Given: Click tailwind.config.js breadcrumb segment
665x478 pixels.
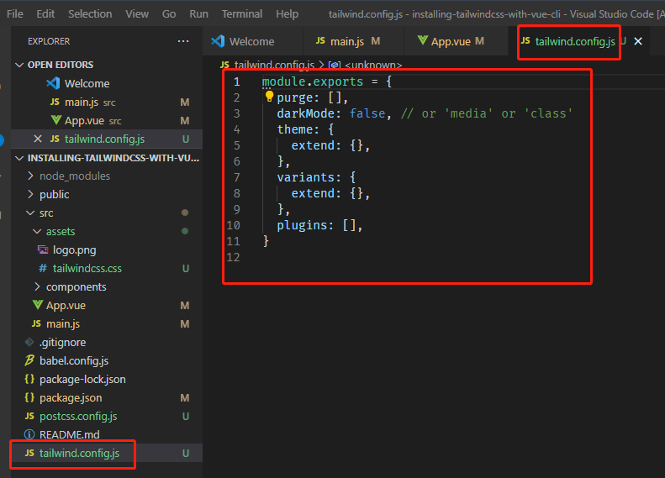Looking at the screenshot, I should click(274, 66).
